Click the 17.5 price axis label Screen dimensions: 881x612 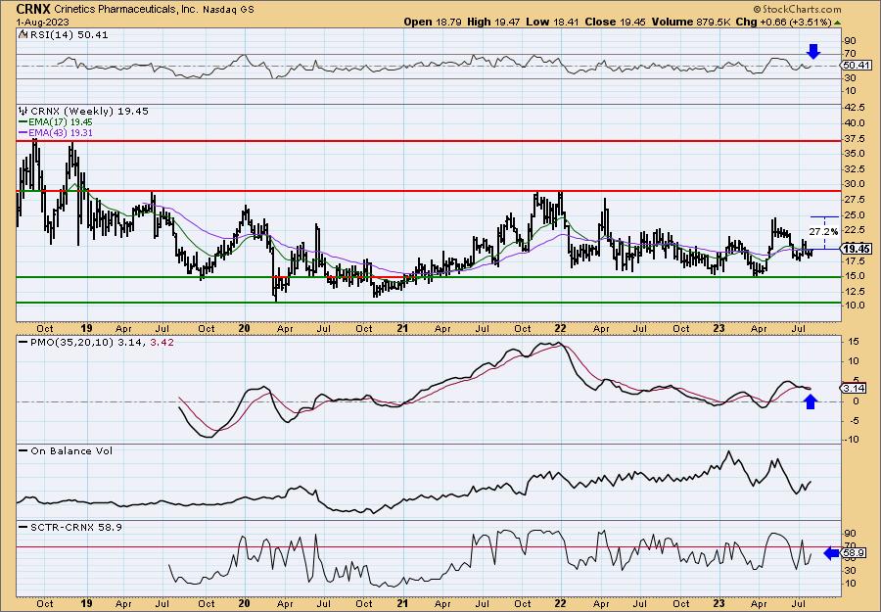(854, 260)
